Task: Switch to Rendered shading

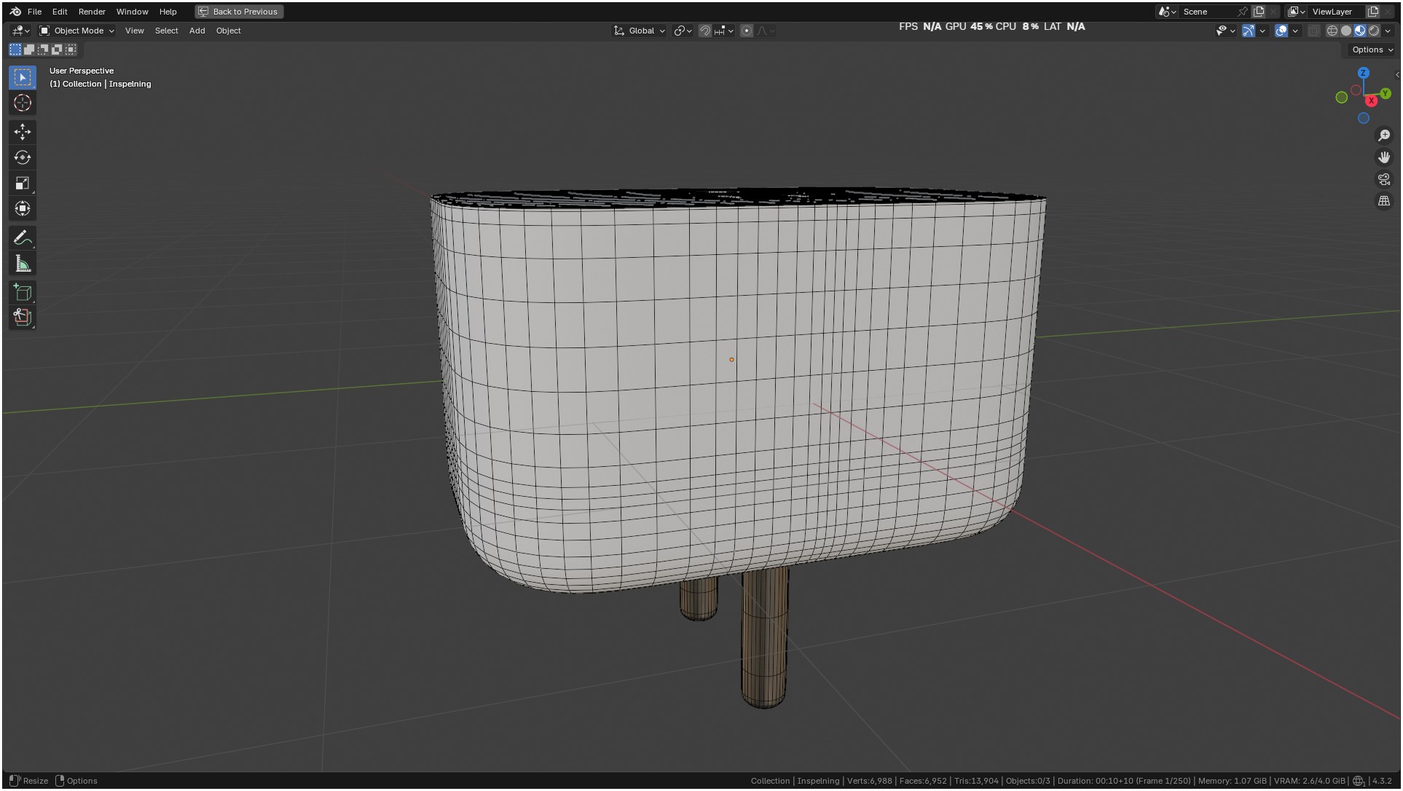Action: (x=1374, y=31)
